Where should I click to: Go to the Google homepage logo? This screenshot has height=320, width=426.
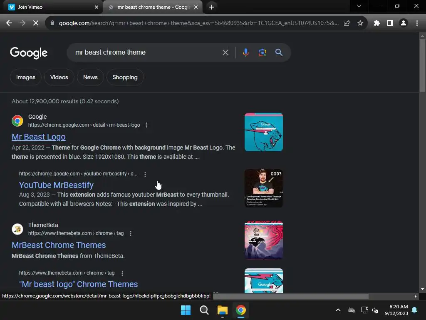click(29, 53)
